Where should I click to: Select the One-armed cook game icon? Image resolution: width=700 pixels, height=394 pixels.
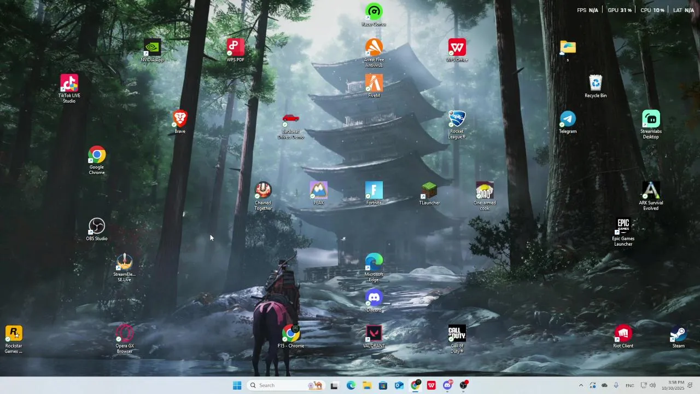tap(485, 196)
